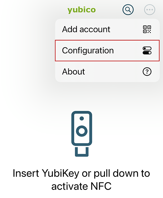Click the "Add account" label text
Screen dimensions: 163x198
pos(86,29)
